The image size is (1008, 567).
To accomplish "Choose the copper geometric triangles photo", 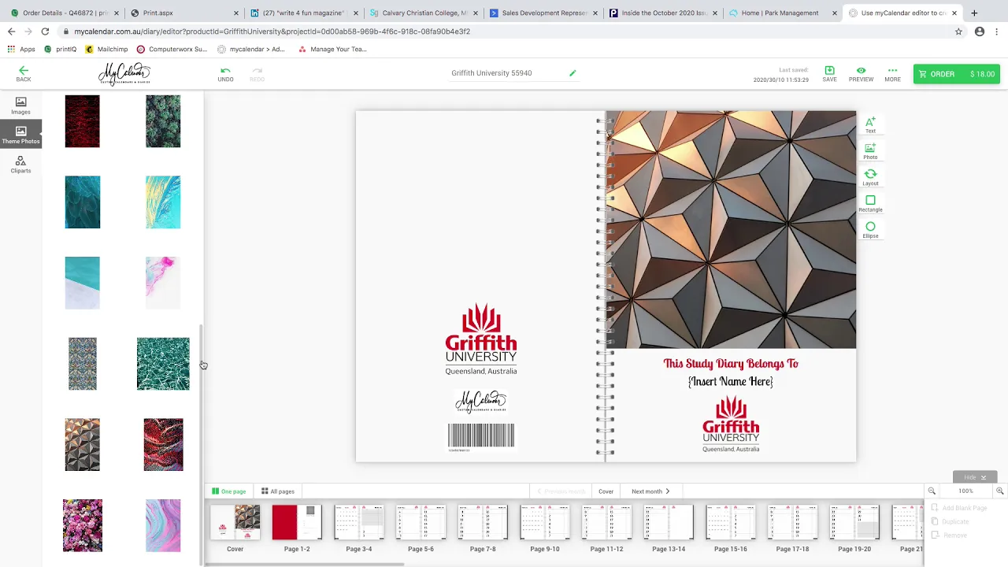I will click(83, 445).
